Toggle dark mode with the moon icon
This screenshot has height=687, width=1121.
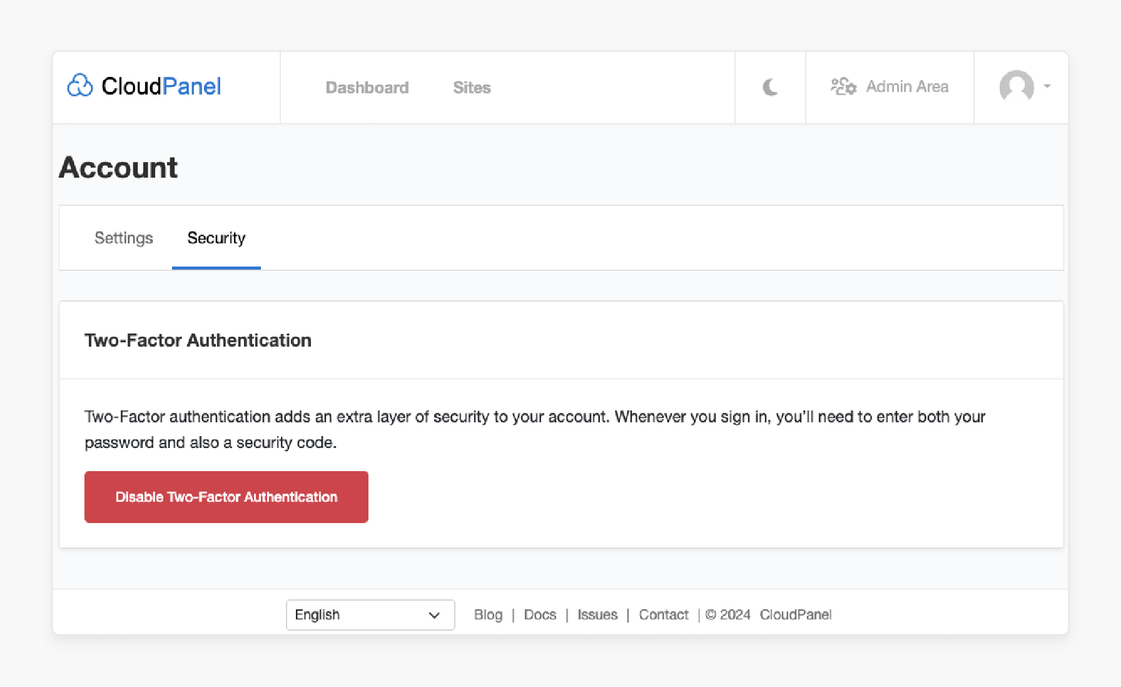770,87
